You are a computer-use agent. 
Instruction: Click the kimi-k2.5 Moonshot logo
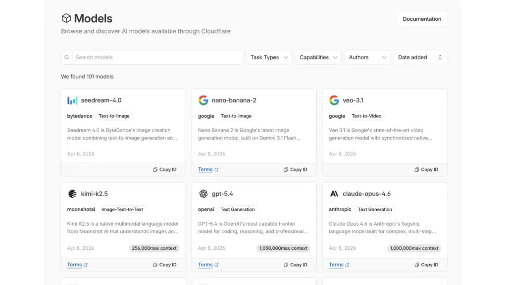[72, 193]
